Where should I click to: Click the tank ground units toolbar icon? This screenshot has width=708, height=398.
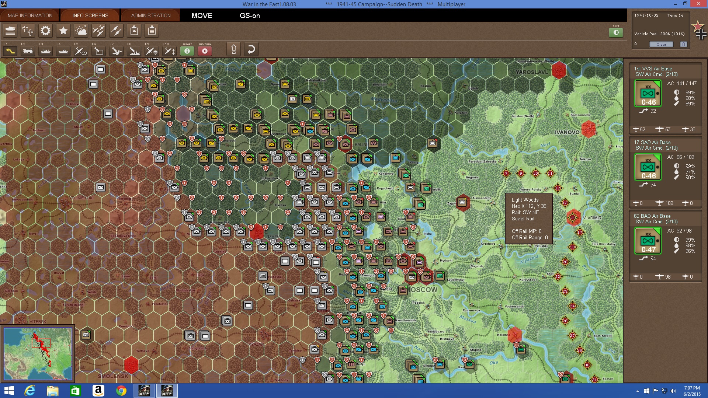pyautogui.click(x=10, y=31)
